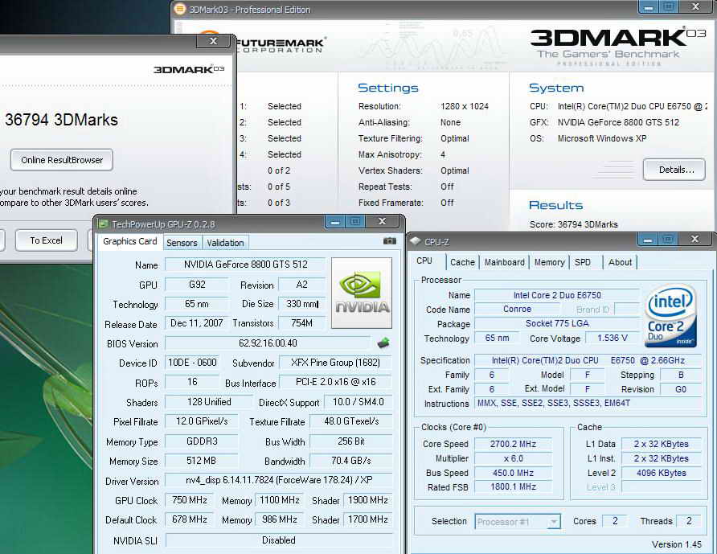Click the Details... button in 3DMark03 System section
Image resolution: width=717 pixels, height=554 pixels.
tap(674, 170)
